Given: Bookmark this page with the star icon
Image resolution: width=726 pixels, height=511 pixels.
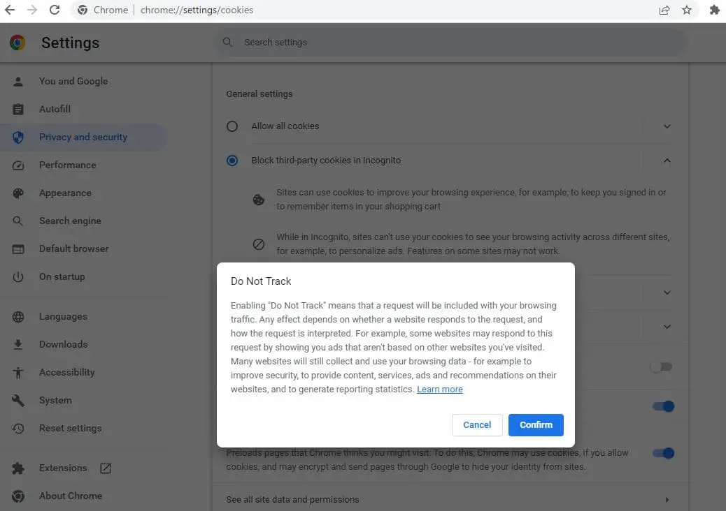Looking at the screenshot, I should pyautogui.click(x=687, y=10).
